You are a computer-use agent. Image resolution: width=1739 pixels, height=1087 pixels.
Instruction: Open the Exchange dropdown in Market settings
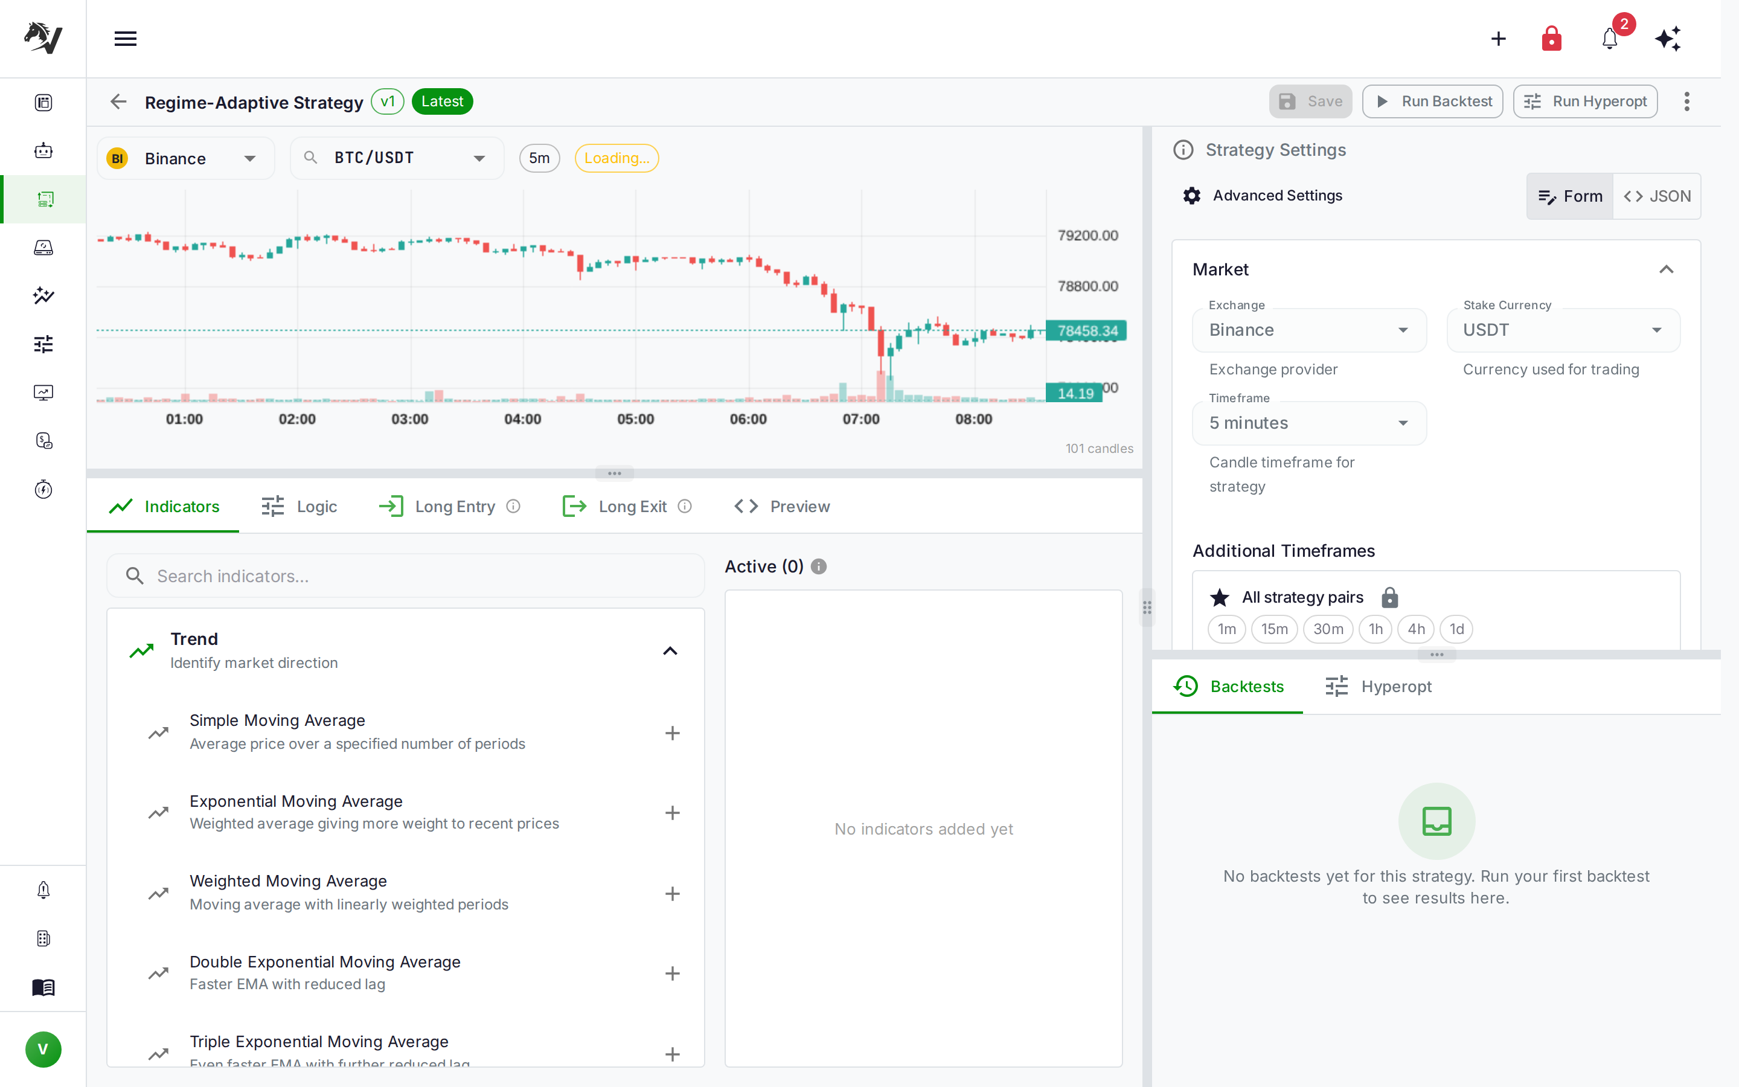pos(1309,330)
